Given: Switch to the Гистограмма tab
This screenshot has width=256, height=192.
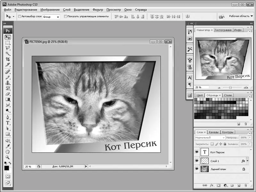Looking at the screenshot, I should click(x=223, y=30).
